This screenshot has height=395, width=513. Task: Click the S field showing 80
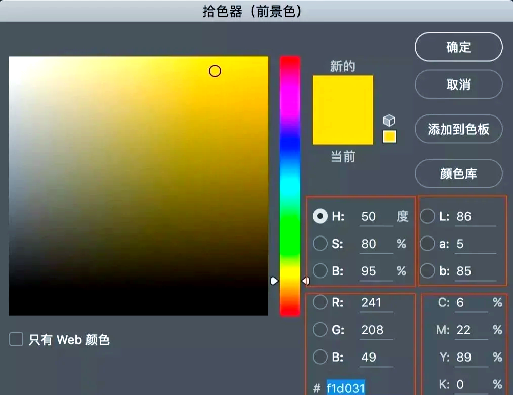376,244
